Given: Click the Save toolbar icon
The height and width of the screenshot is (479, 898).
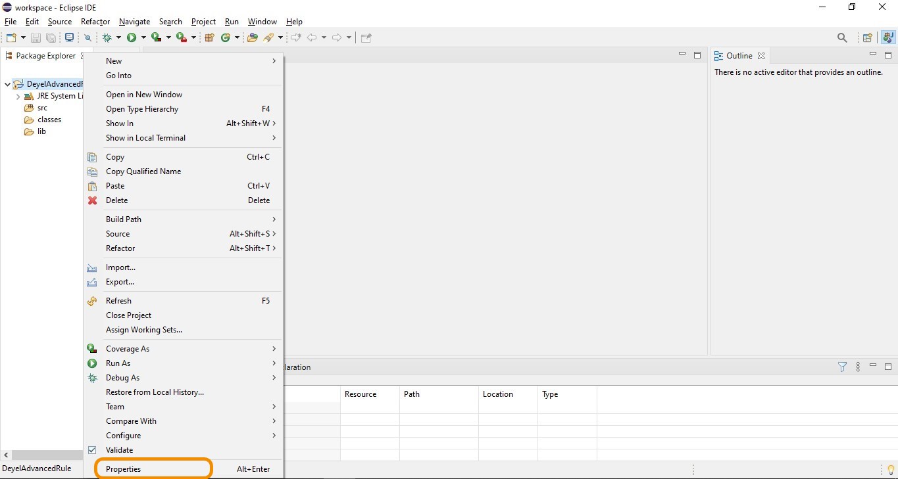Looking at the screenshot, I should coord(36,37).
